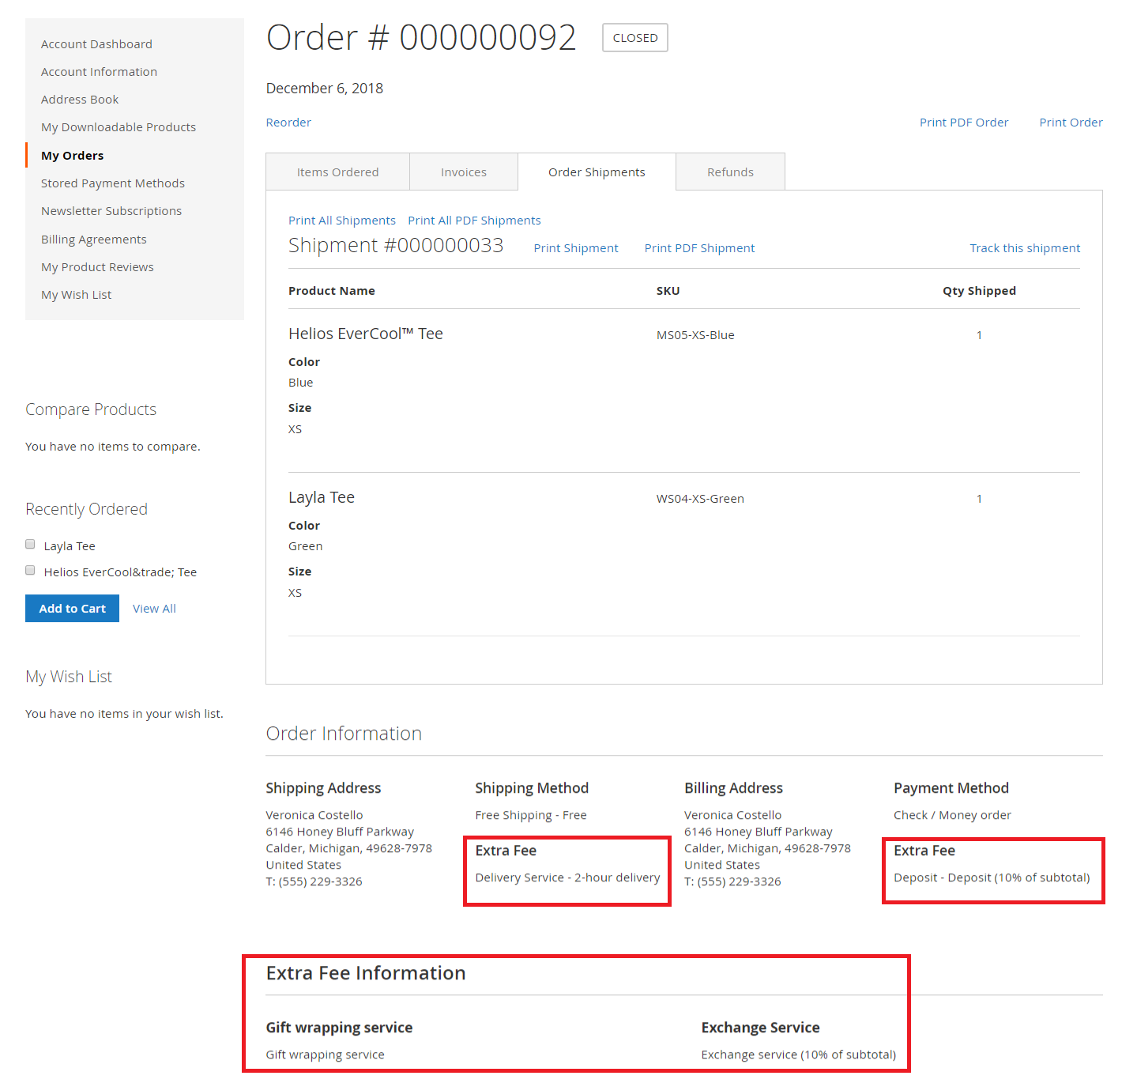Click the Print PDF Shipment link
The width and height of the screenshot is (1137, 1083).
pos(699,248)
